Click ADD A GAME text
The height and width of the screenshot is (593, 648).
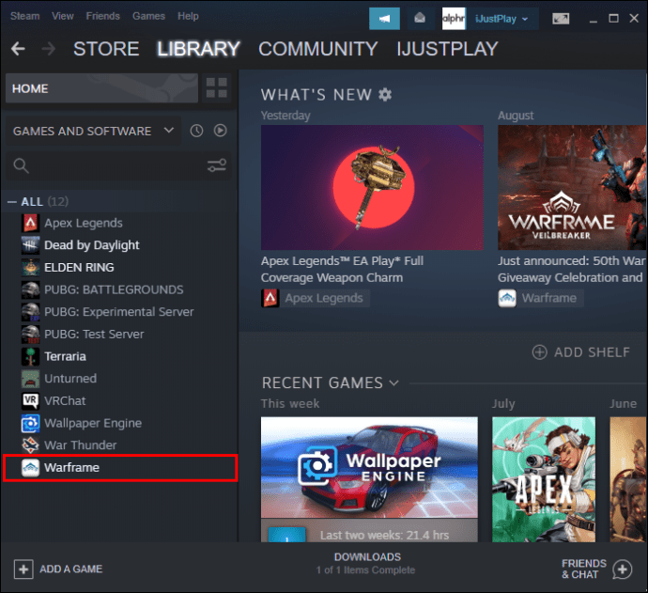(71, 569)
